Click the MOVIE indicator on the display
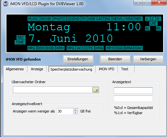Viewport: 167px width, 137px height. (46, 19)
